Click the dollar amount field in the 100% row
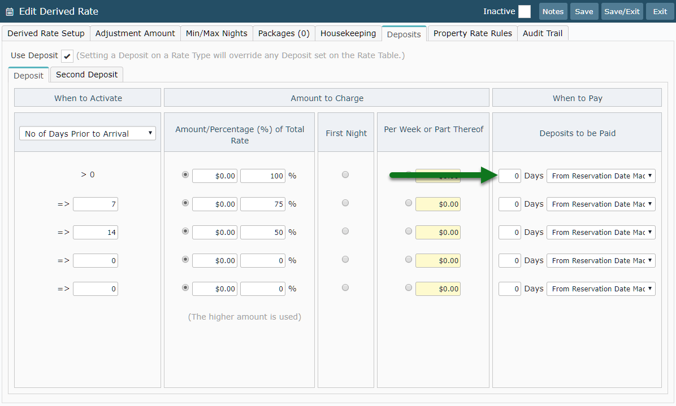The image size is (676, 406). (x=215, y=176)
